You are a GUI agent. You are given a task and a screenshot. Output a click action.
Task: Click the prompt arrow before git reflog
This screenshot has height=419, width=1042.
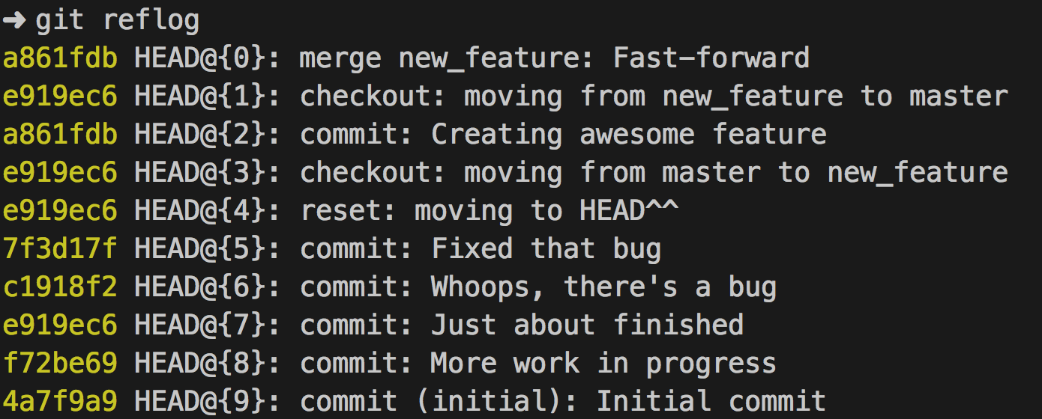[14, 20]
